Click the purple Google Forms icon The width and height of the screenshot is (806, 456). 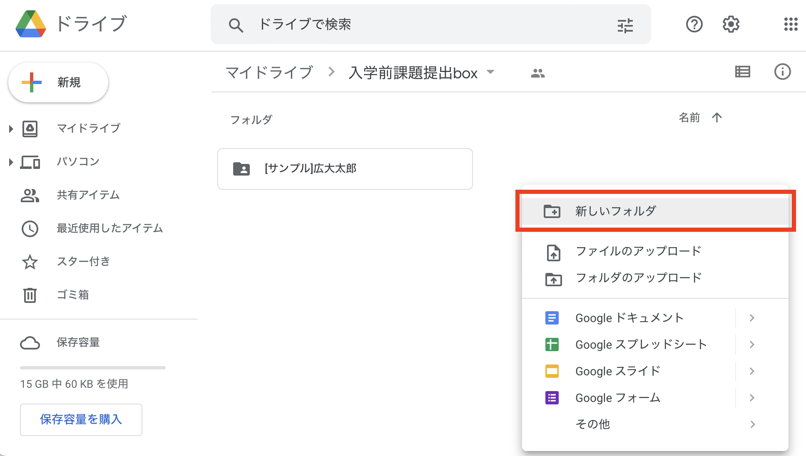552,398
